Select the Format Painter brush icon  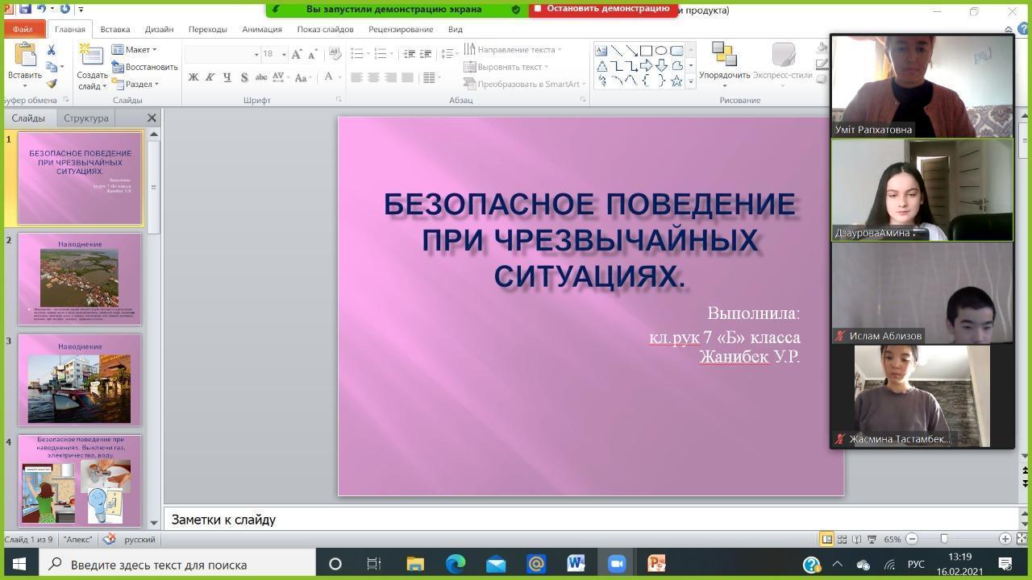point(51,84)
